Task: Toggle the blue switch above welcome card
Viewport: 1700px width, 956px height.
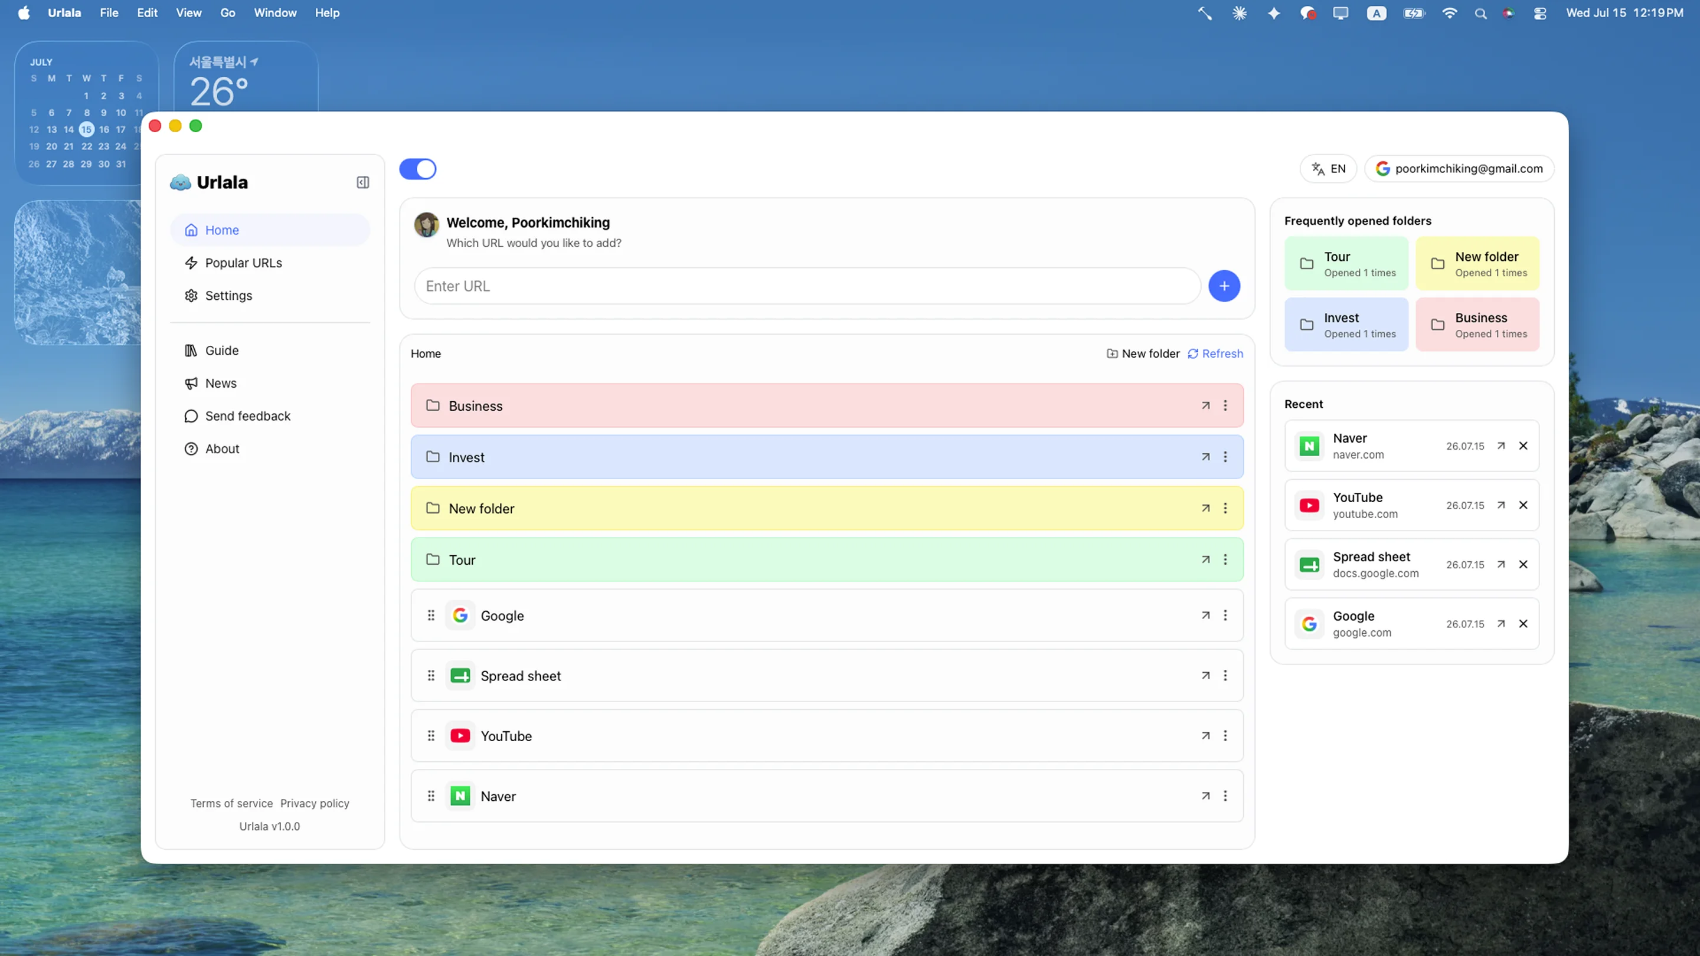Action: pyautogui.click(x=418, y=169)
